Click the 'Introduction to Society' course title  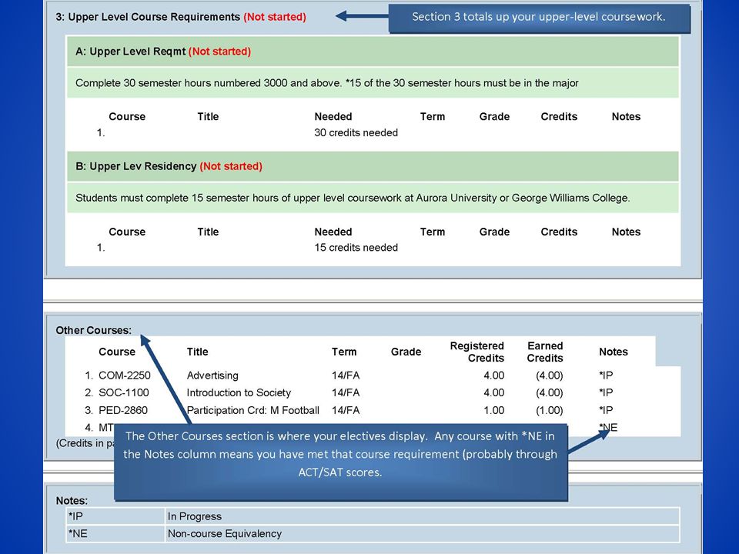[x=239, y=393]
